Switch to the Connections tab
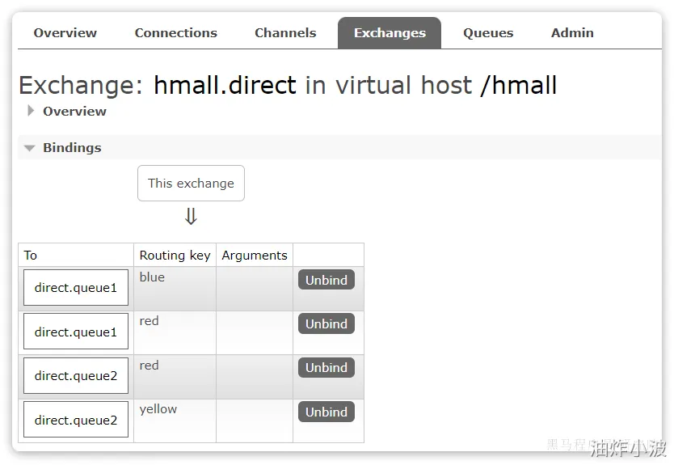This screenshot has width=674, height=465. click(175, 33)
